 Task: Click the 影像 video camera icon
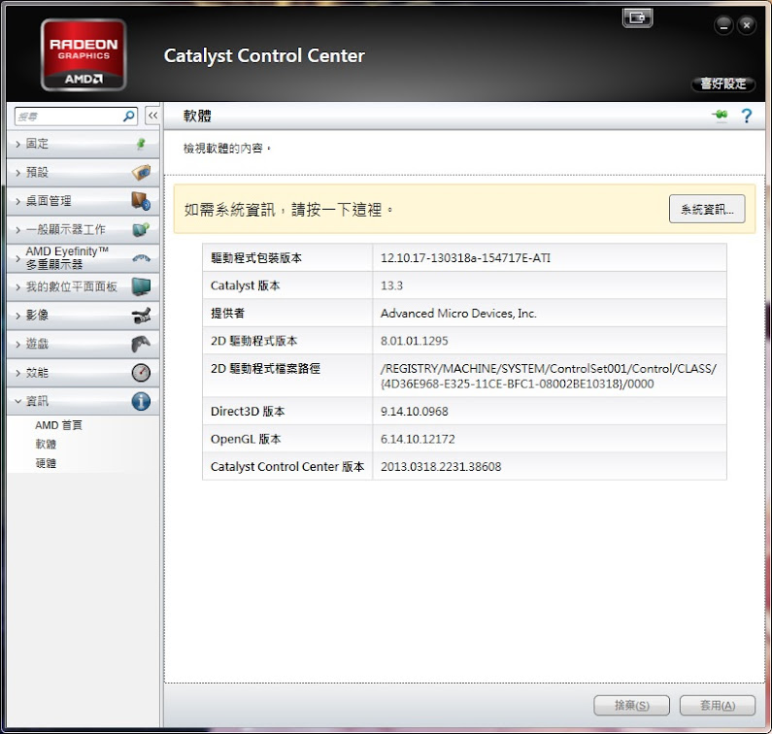142,316
